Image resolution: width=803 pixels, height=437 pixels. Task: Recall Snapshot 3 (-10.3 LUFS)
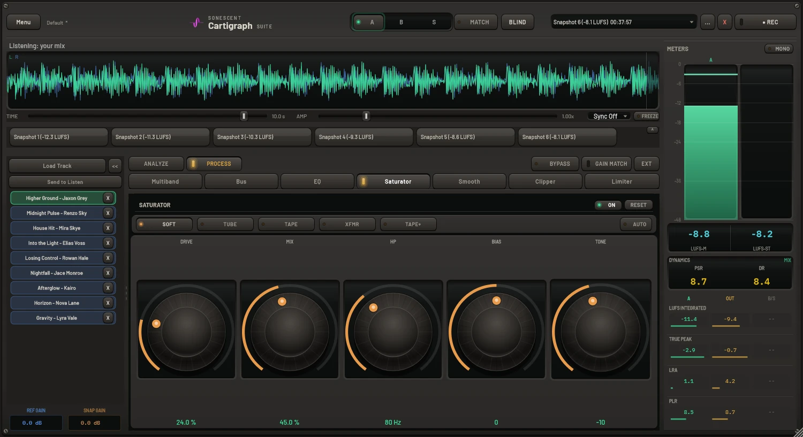click(262, 137)
